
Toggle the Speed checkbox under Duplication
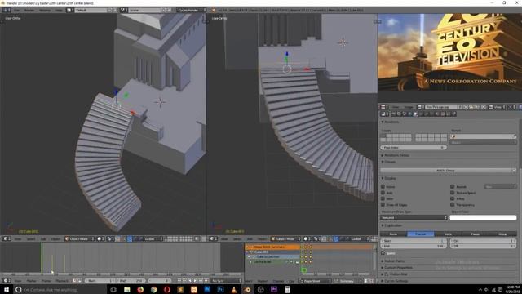click(x=383, y=253)
